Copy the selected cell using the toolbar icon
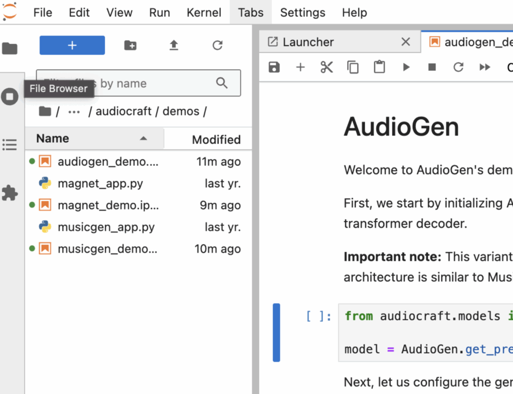 pos(353,67)
